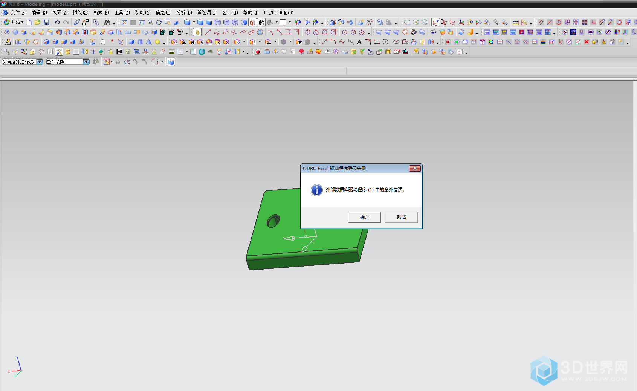Image resolution: width=637 pixels, height=391 pixels.
Task: Click the Measure Distance ruler icon
Action: coord(516,22)
